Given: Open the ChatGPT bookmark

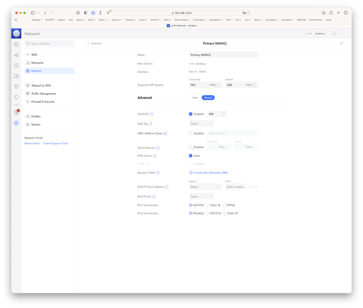Looking at the screenshot, I should tap(50, 20).
